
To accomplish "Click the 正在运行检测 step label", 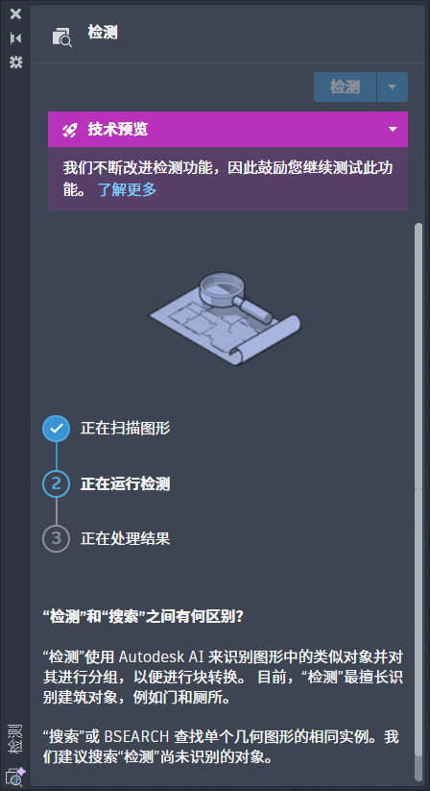I will click(x=126, y=484).
